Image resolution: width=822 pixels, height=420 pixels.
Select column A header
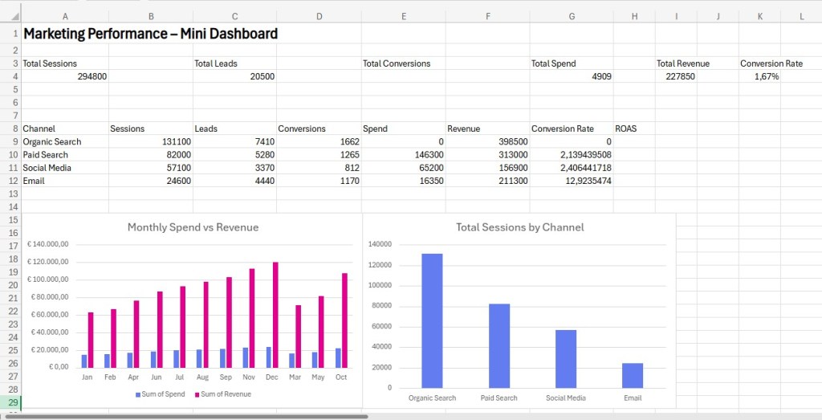65,16
